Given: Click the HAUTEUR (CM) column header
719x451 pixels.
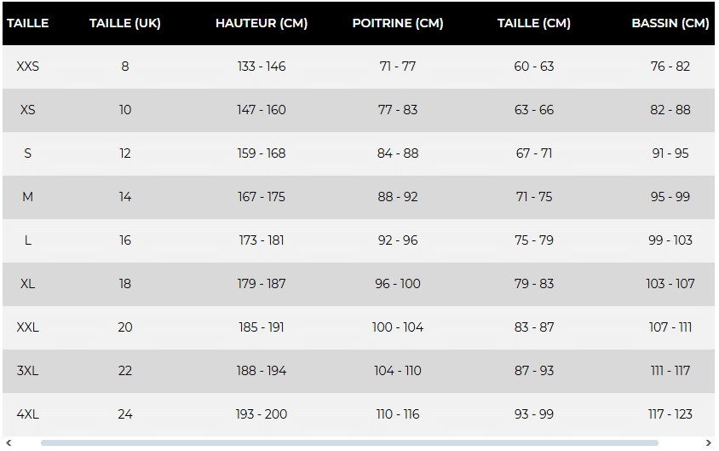Looking at the screenshot, I should point(262,23).
